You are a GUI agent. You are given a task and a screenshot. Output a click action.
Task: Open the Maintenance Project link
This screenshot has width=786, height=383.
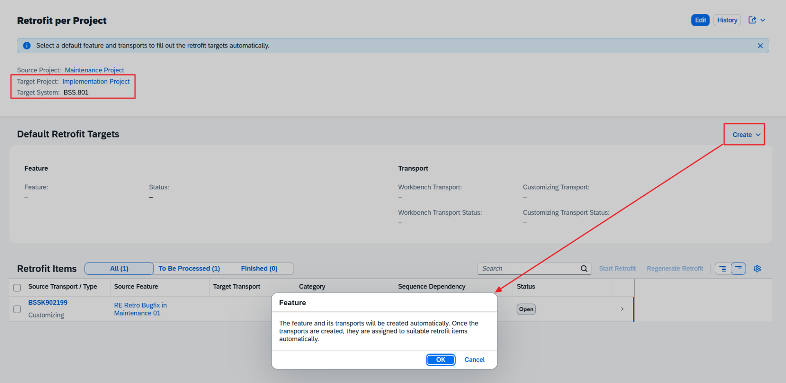click(x=94, y=70)
